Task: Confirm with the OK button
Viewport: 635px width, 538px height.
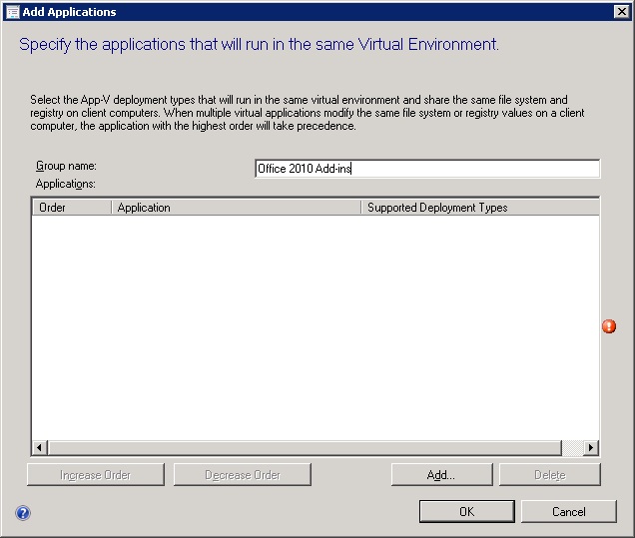Action: (466, 512)
